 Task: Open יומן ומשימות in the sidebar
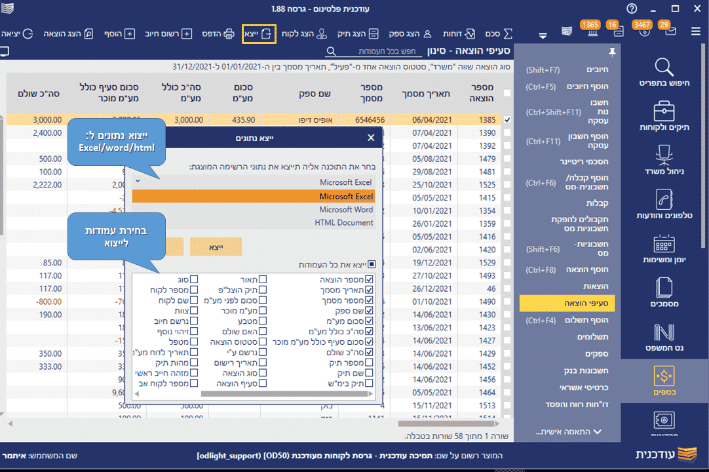click(664, 248)
